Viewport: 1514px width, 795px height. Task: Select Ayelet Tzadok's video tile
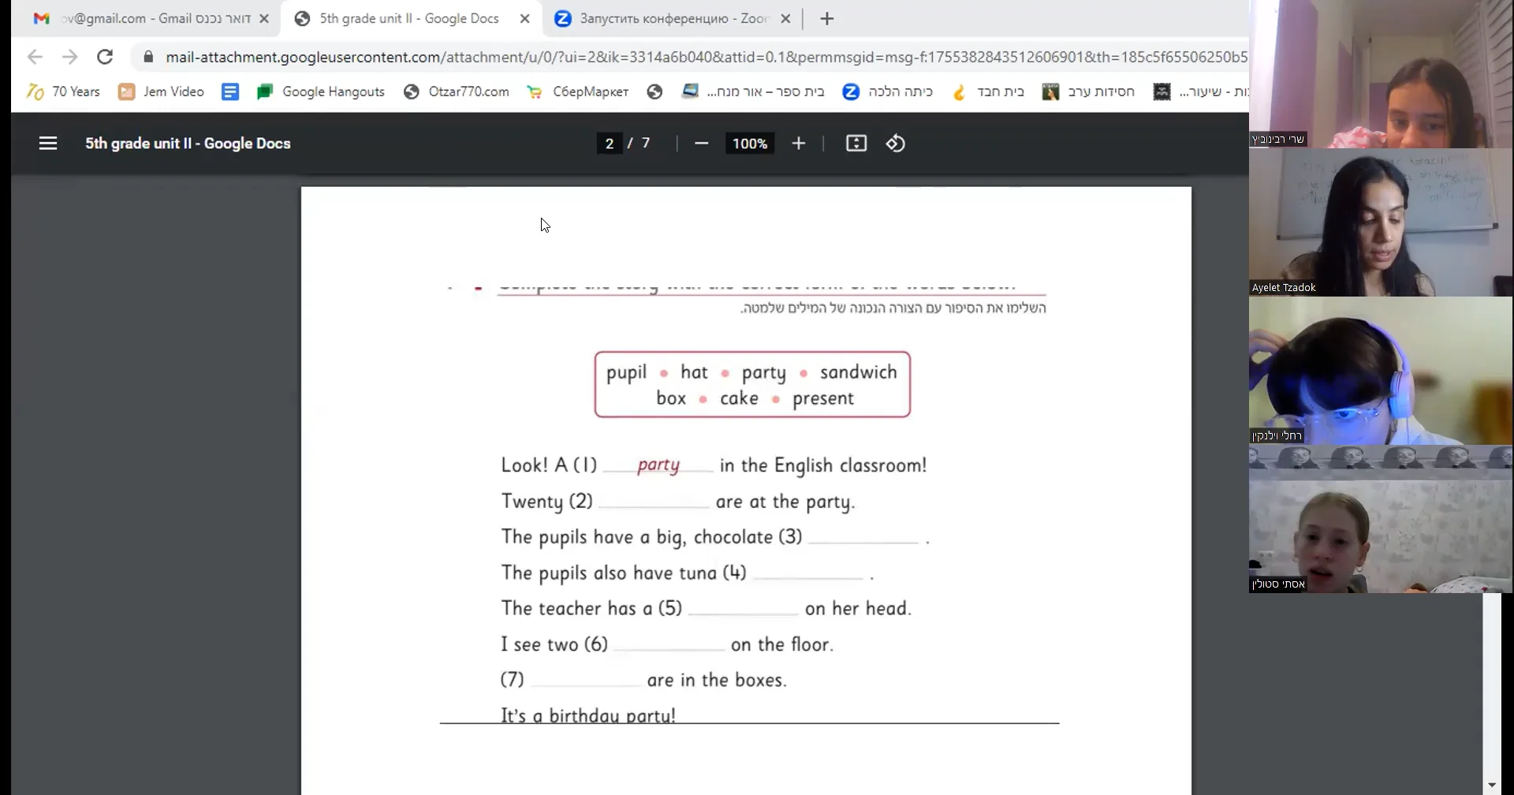(1381, 222)
